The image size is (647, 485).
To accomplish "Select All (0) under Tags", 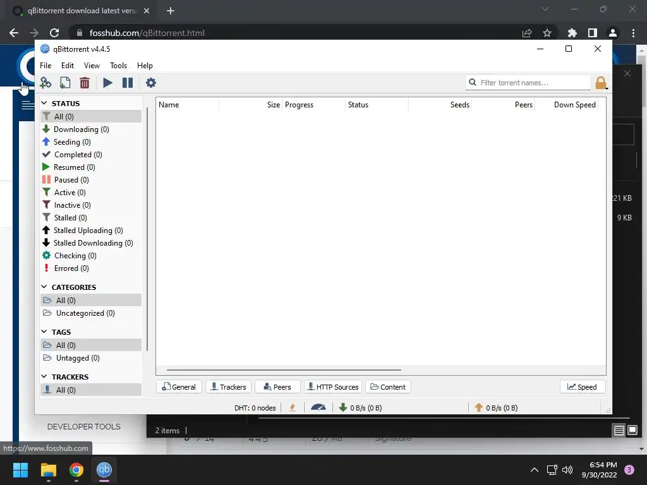I will pyautogui.click(x=91, y=345).
